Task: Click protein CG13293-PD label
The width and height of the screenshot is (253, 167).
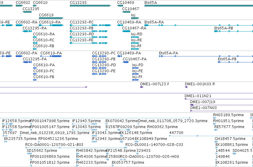Action: click(104, 65)
